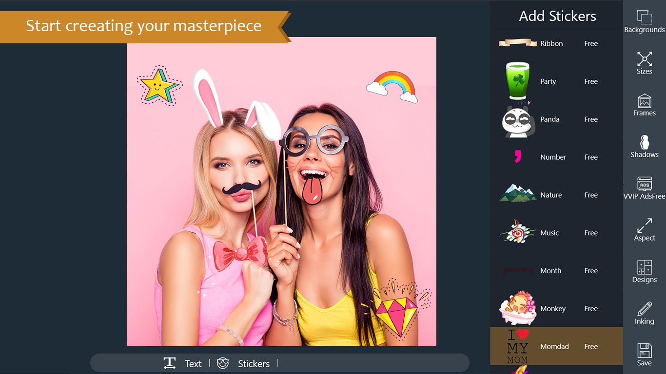Open the Music sticker category
Image resolution: width=666 pixels, height=374 pixels.
point(549,233)
